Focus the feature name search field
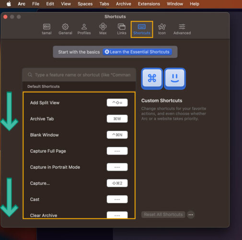This screenshot has height=240, width=242. point(79,75)
